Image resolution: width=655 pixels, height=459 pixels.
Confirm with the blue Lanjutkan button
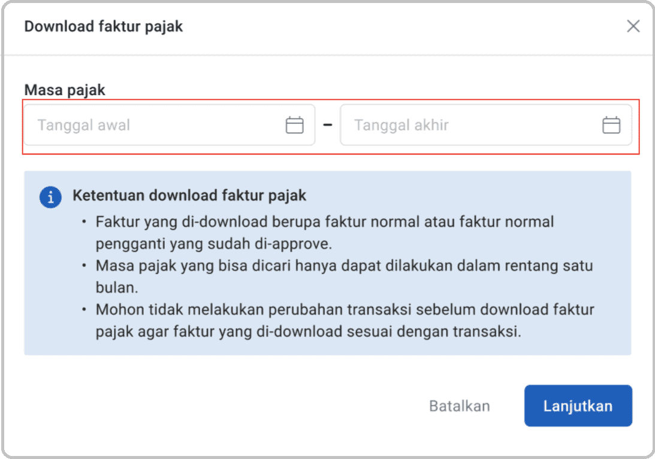click(578, 406)
